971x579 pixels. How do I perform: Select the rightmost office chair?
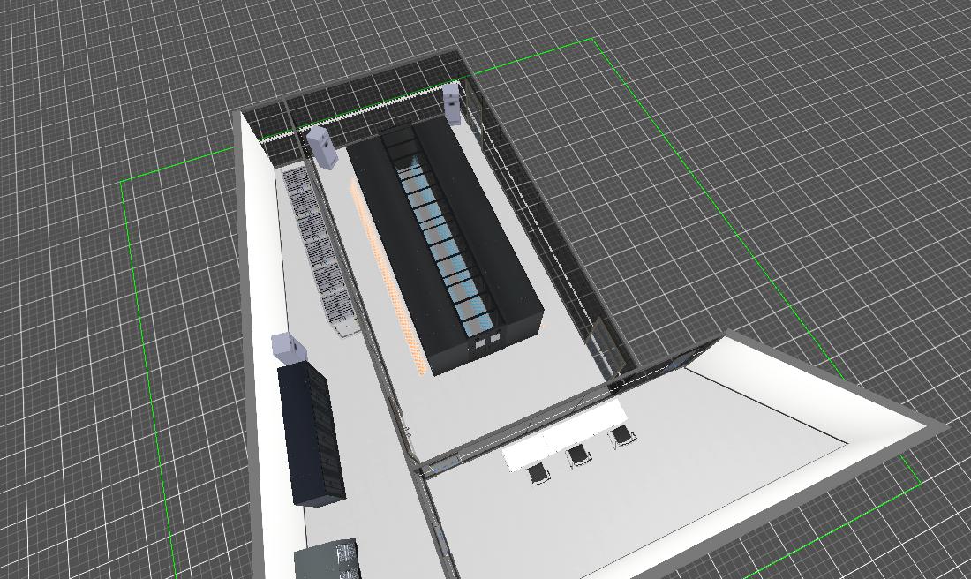tap(623, 436)
